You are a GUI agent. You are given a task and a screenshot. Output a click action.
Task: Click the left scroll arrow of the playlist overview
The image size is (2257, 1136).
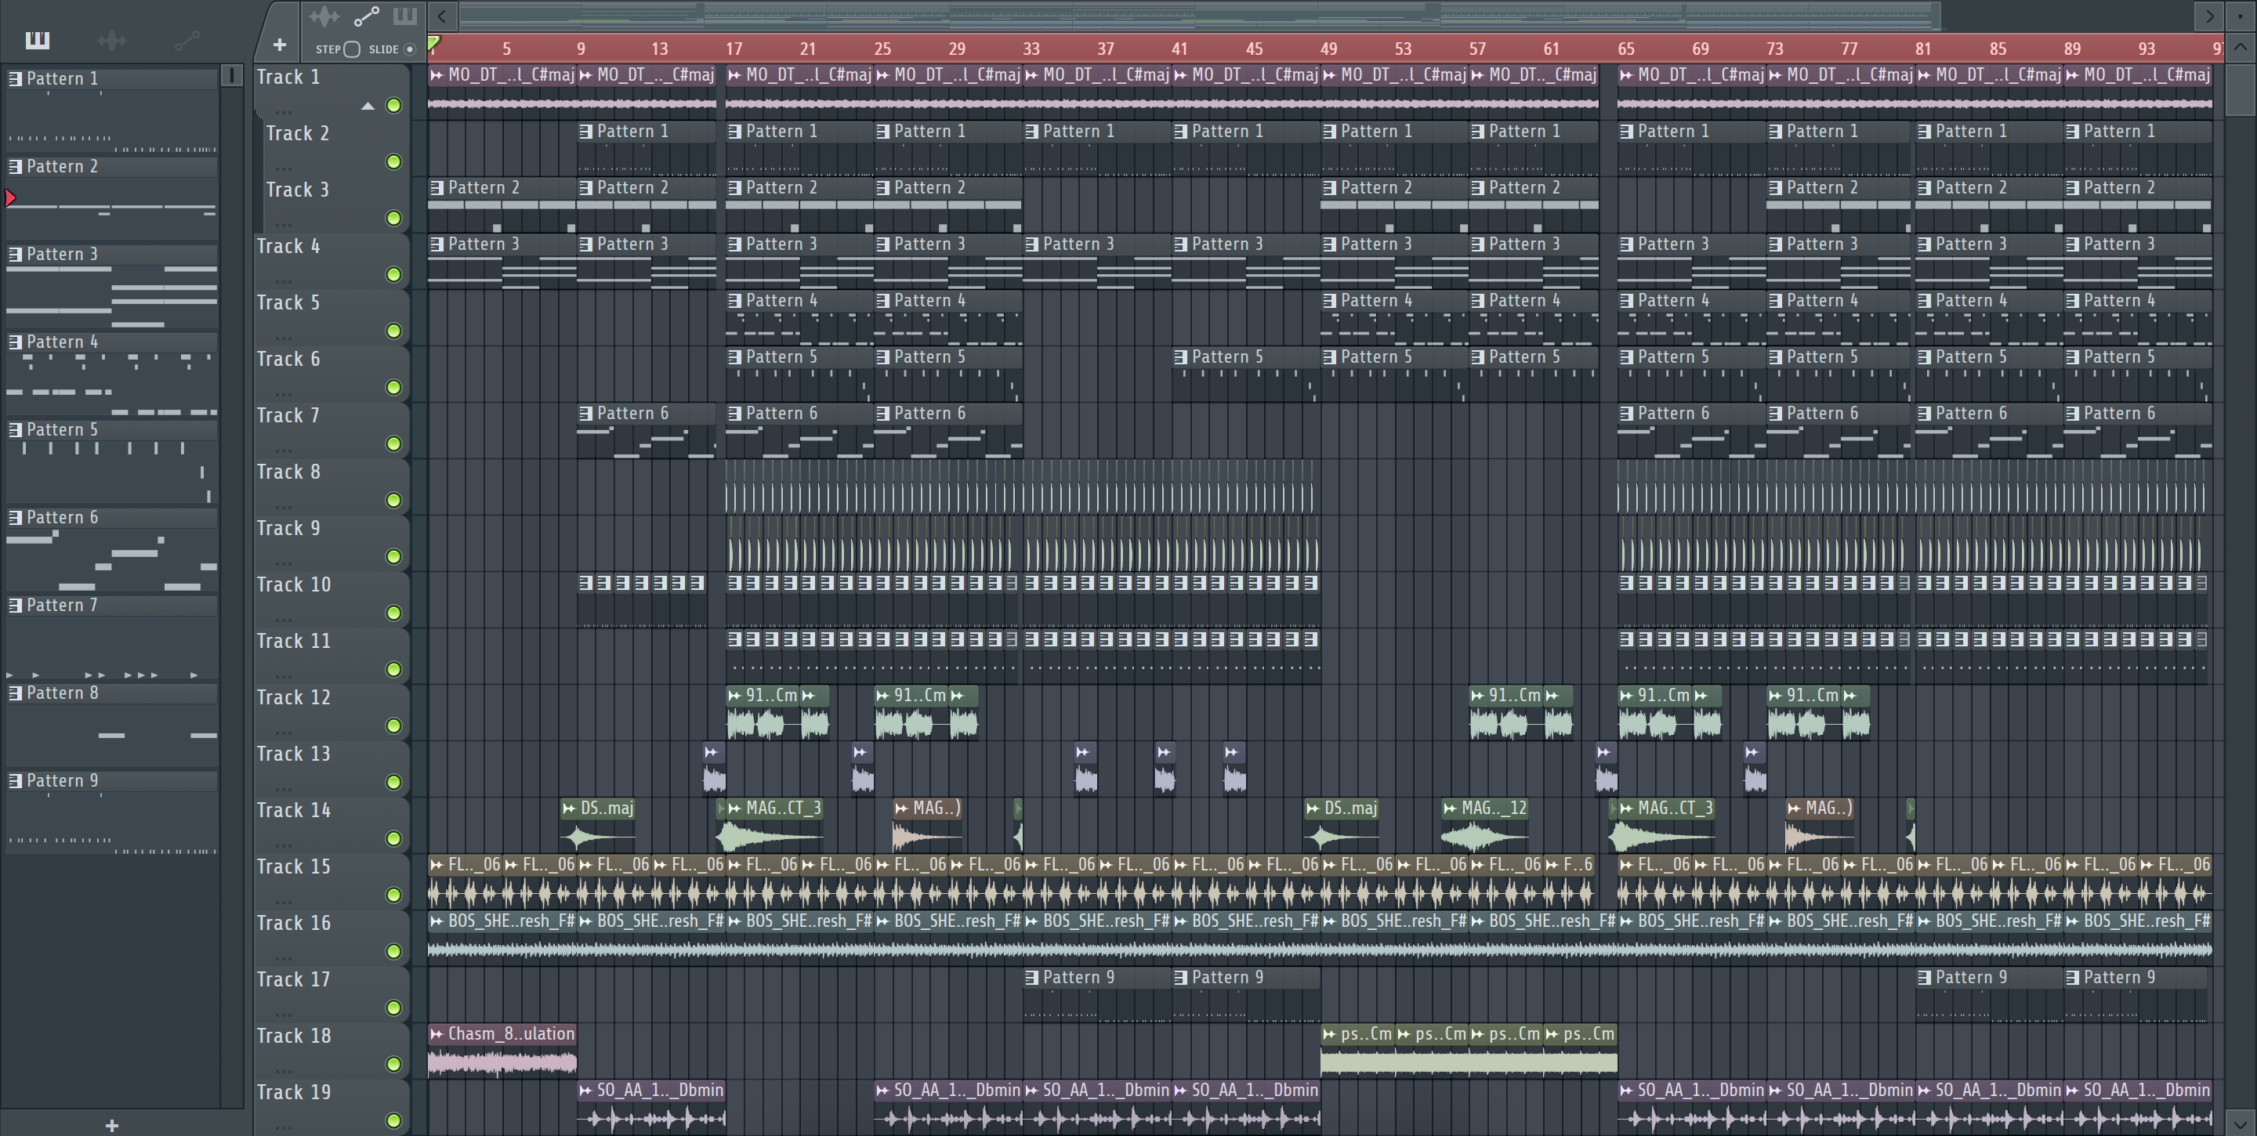(443, 16)
